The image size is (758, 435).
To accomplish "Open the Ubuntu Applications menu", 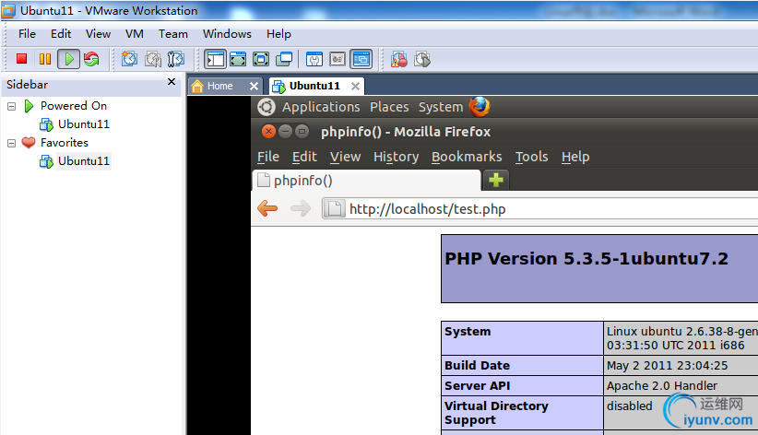I will coord(321,107).
